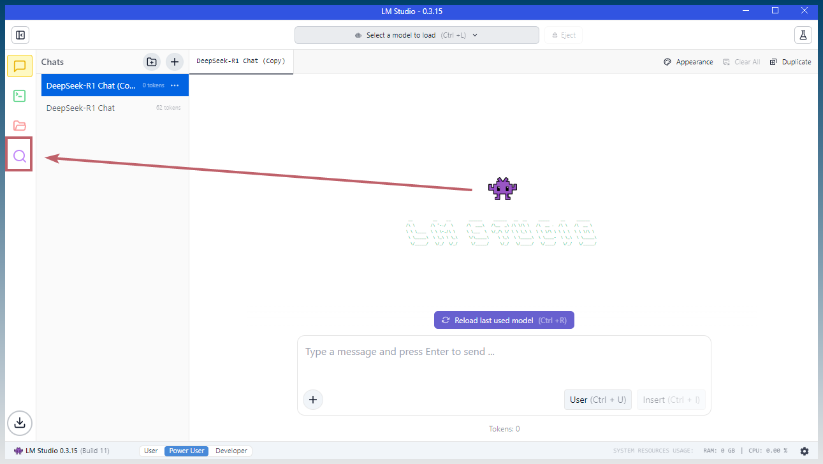Click the Tokens: 0 counter text
Screen dimensions: 823x464
point(504,429)
